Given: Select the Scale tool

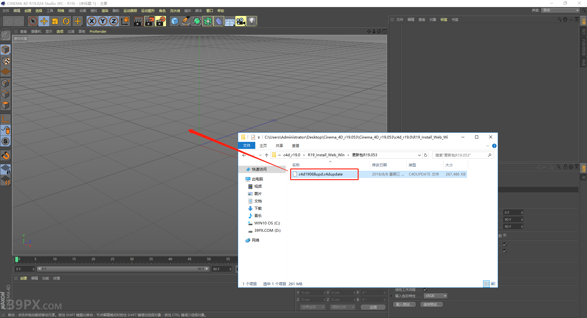Looking at the screenshot, I should tap(55, 21).
